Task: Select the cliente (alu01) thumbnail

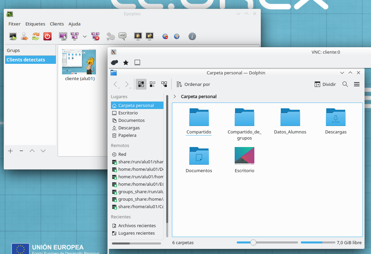Action: tap(79, 62)
